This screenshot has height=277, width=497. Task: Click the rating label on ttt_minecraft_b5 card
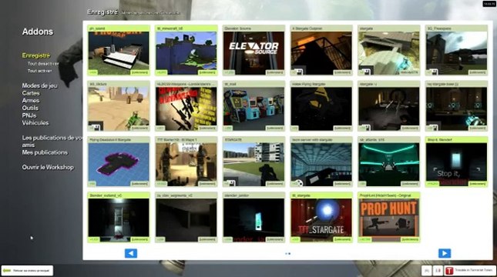[161, 72]
